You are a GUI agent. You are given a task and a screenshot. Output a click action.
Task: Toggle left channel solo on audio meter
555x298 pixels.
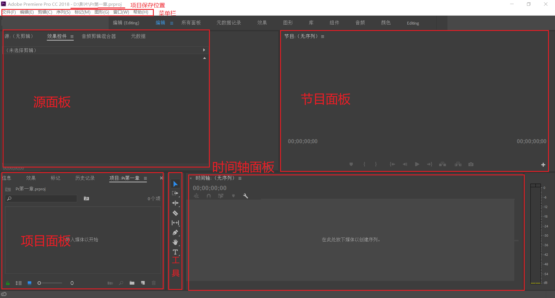tap(533, 185)
